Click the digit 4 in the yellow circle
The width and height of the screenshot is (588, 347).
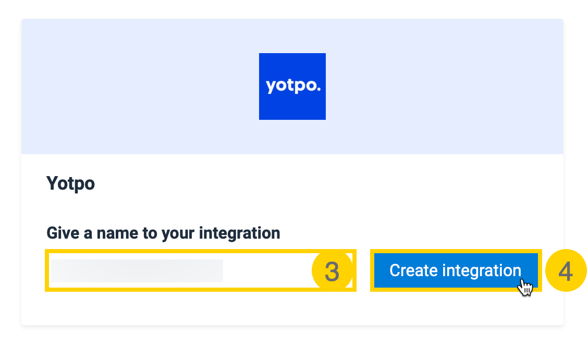pos(566,271)
